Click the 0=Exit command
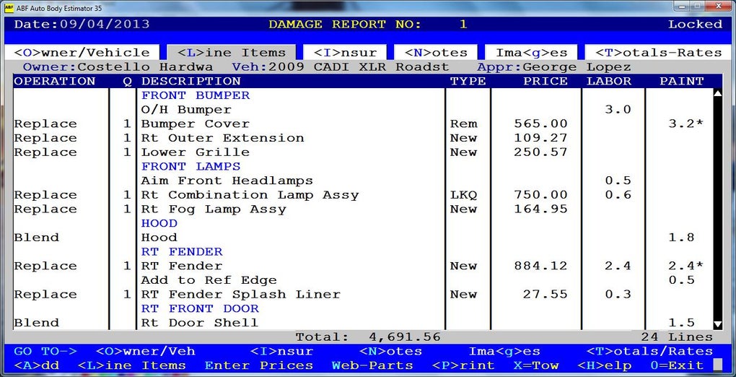 click(x=677, y=365)
